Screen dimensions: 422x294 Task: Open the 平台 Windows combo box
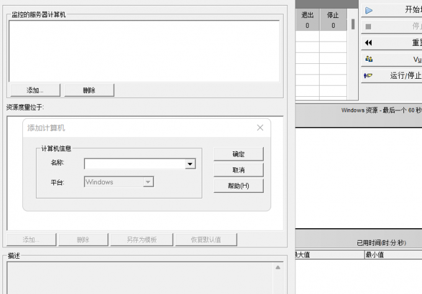[x=119, y=182]
